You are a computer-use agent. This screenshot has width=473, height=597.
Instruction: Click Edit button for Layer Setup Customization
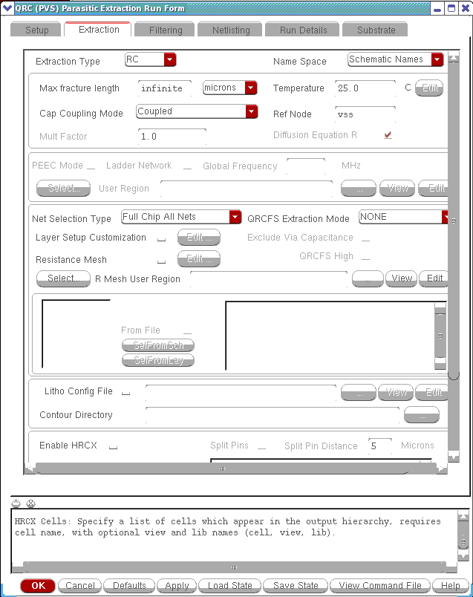coord(199,237)
